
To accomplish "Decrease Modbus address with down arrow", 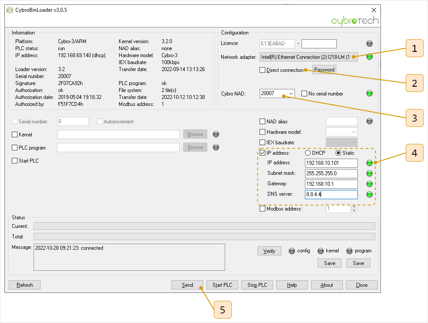I will (x=354, y=211).
